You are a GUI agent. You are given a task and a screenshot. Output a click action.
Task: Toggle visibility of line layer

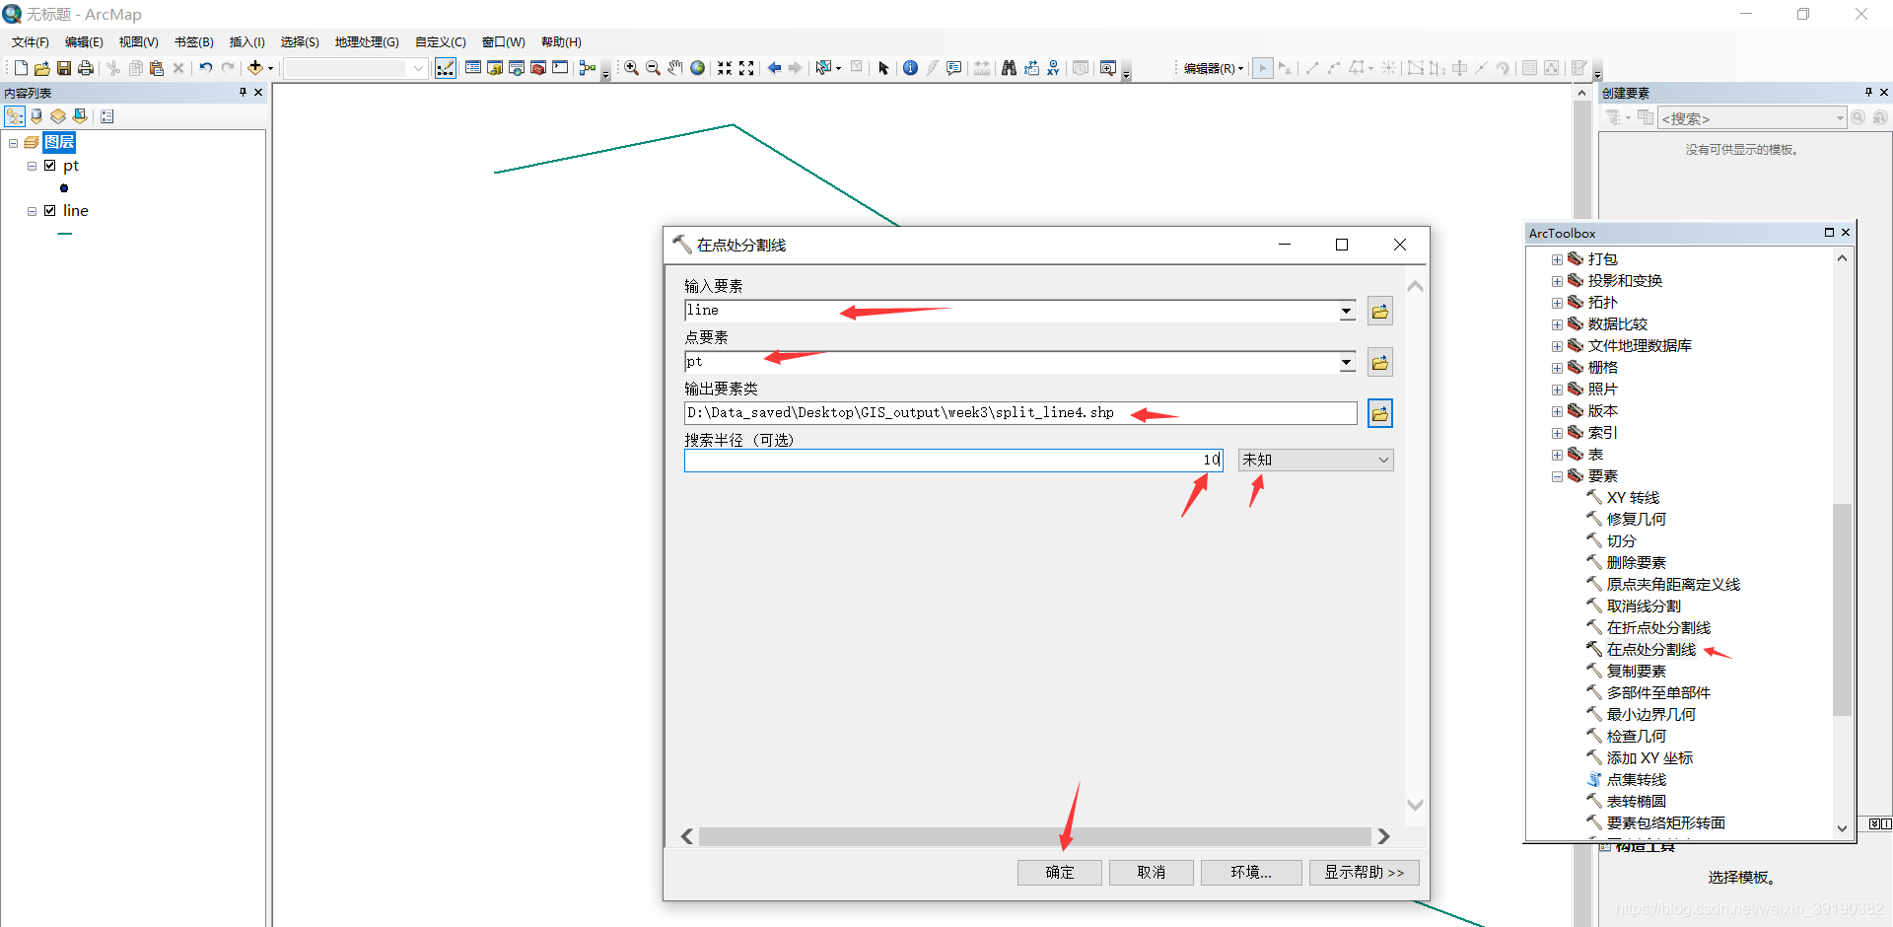click(x=50, y=211)
